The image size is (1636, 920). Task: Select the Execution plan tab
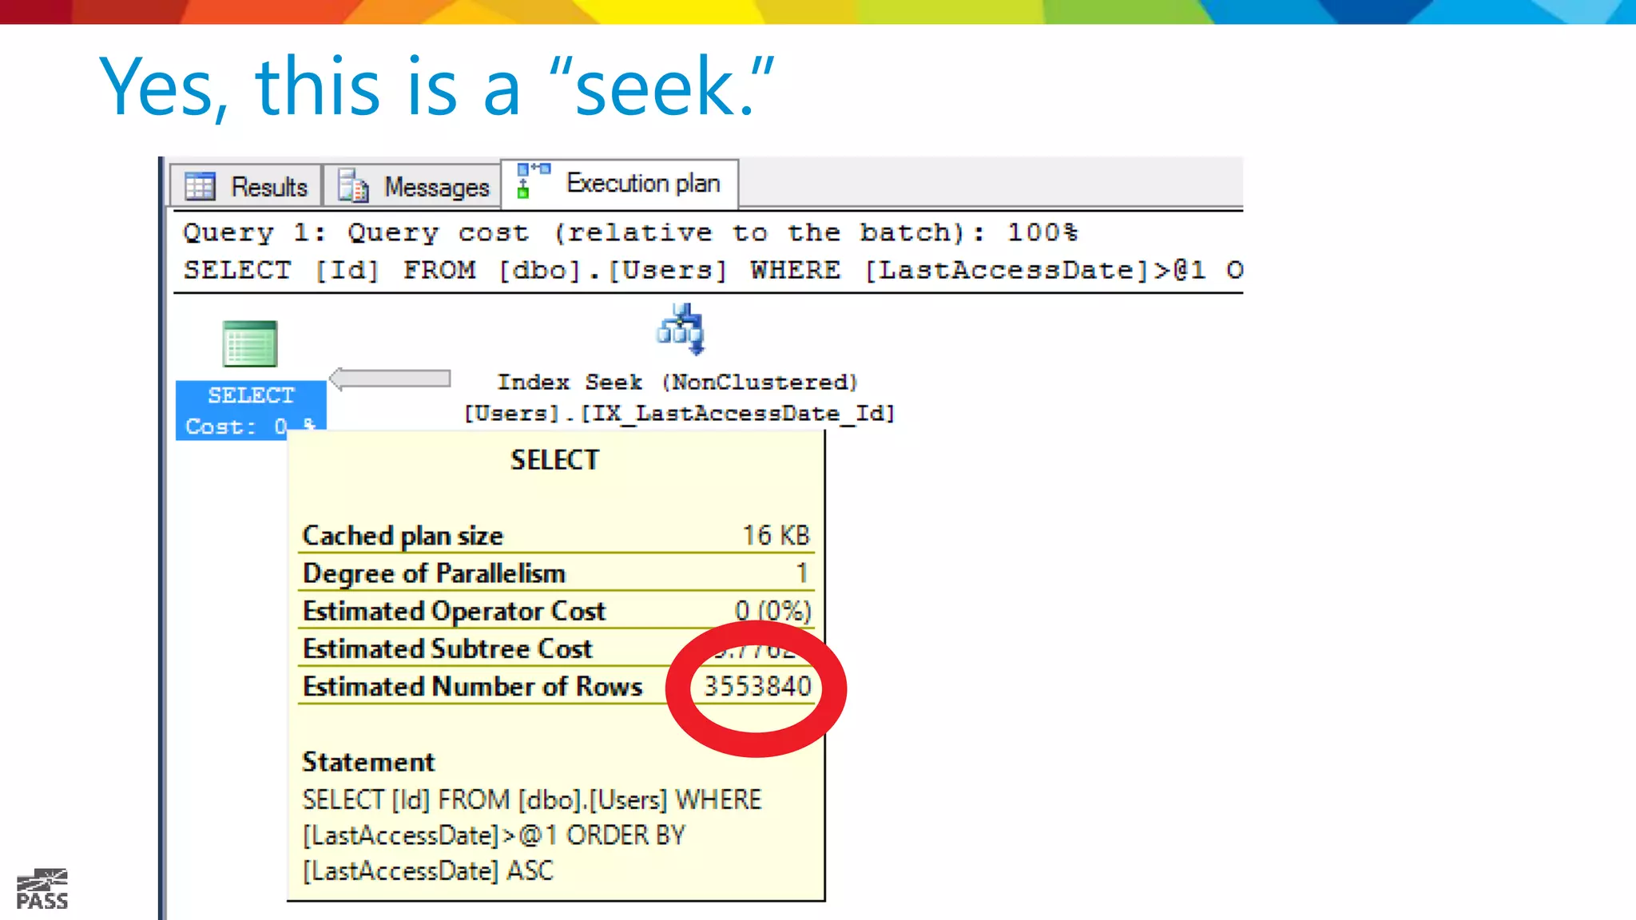click(620, 184)
